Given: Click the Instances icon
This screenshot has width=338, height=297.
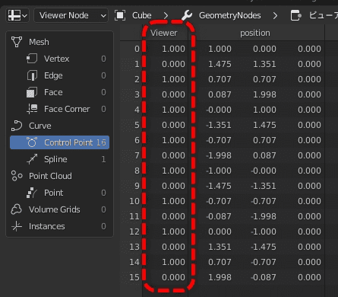Looking at the screenshot, I should pyautogui.click(x=17, y=226).
